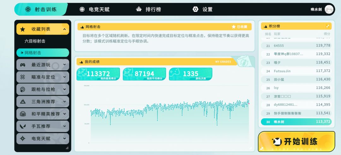
Task: Click the MY GRADES label
Action: click(223, 62)
